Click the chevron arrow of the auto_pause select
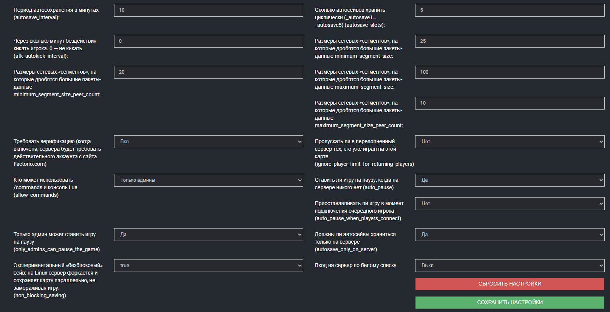Viewport: 610px width, 312px height. (601, 180)
